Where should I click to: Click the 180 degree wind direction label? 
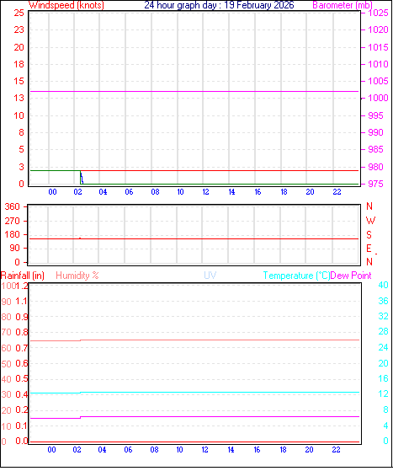click(12, 234)
